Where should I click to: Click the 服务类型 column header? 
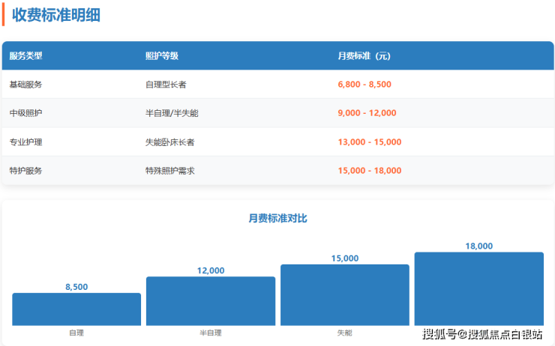[26, 56]
